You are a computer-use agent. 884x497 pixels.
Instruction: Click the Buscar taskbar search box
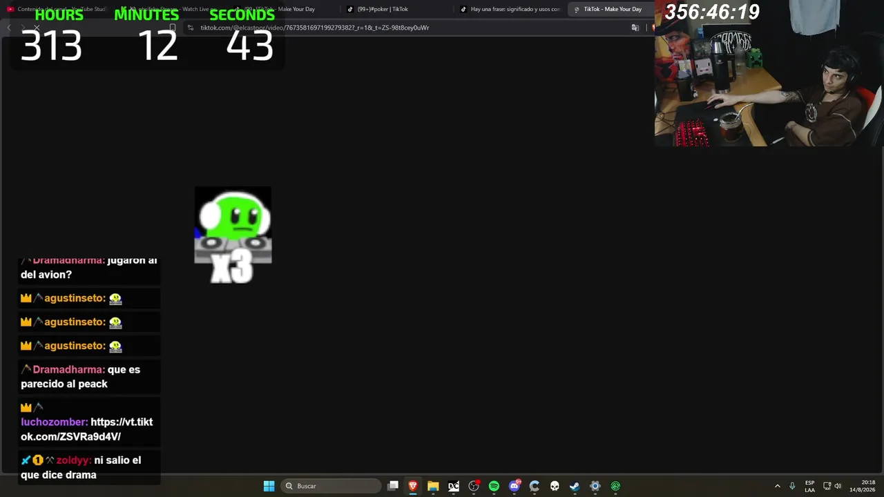tap(332, 486)
